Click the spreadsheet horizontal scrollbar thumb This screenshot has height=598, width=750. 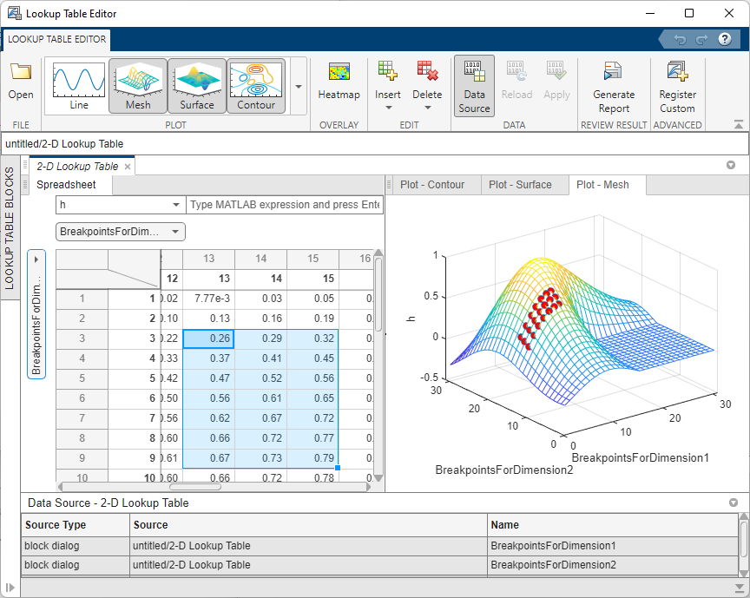[x=195, y=487]
